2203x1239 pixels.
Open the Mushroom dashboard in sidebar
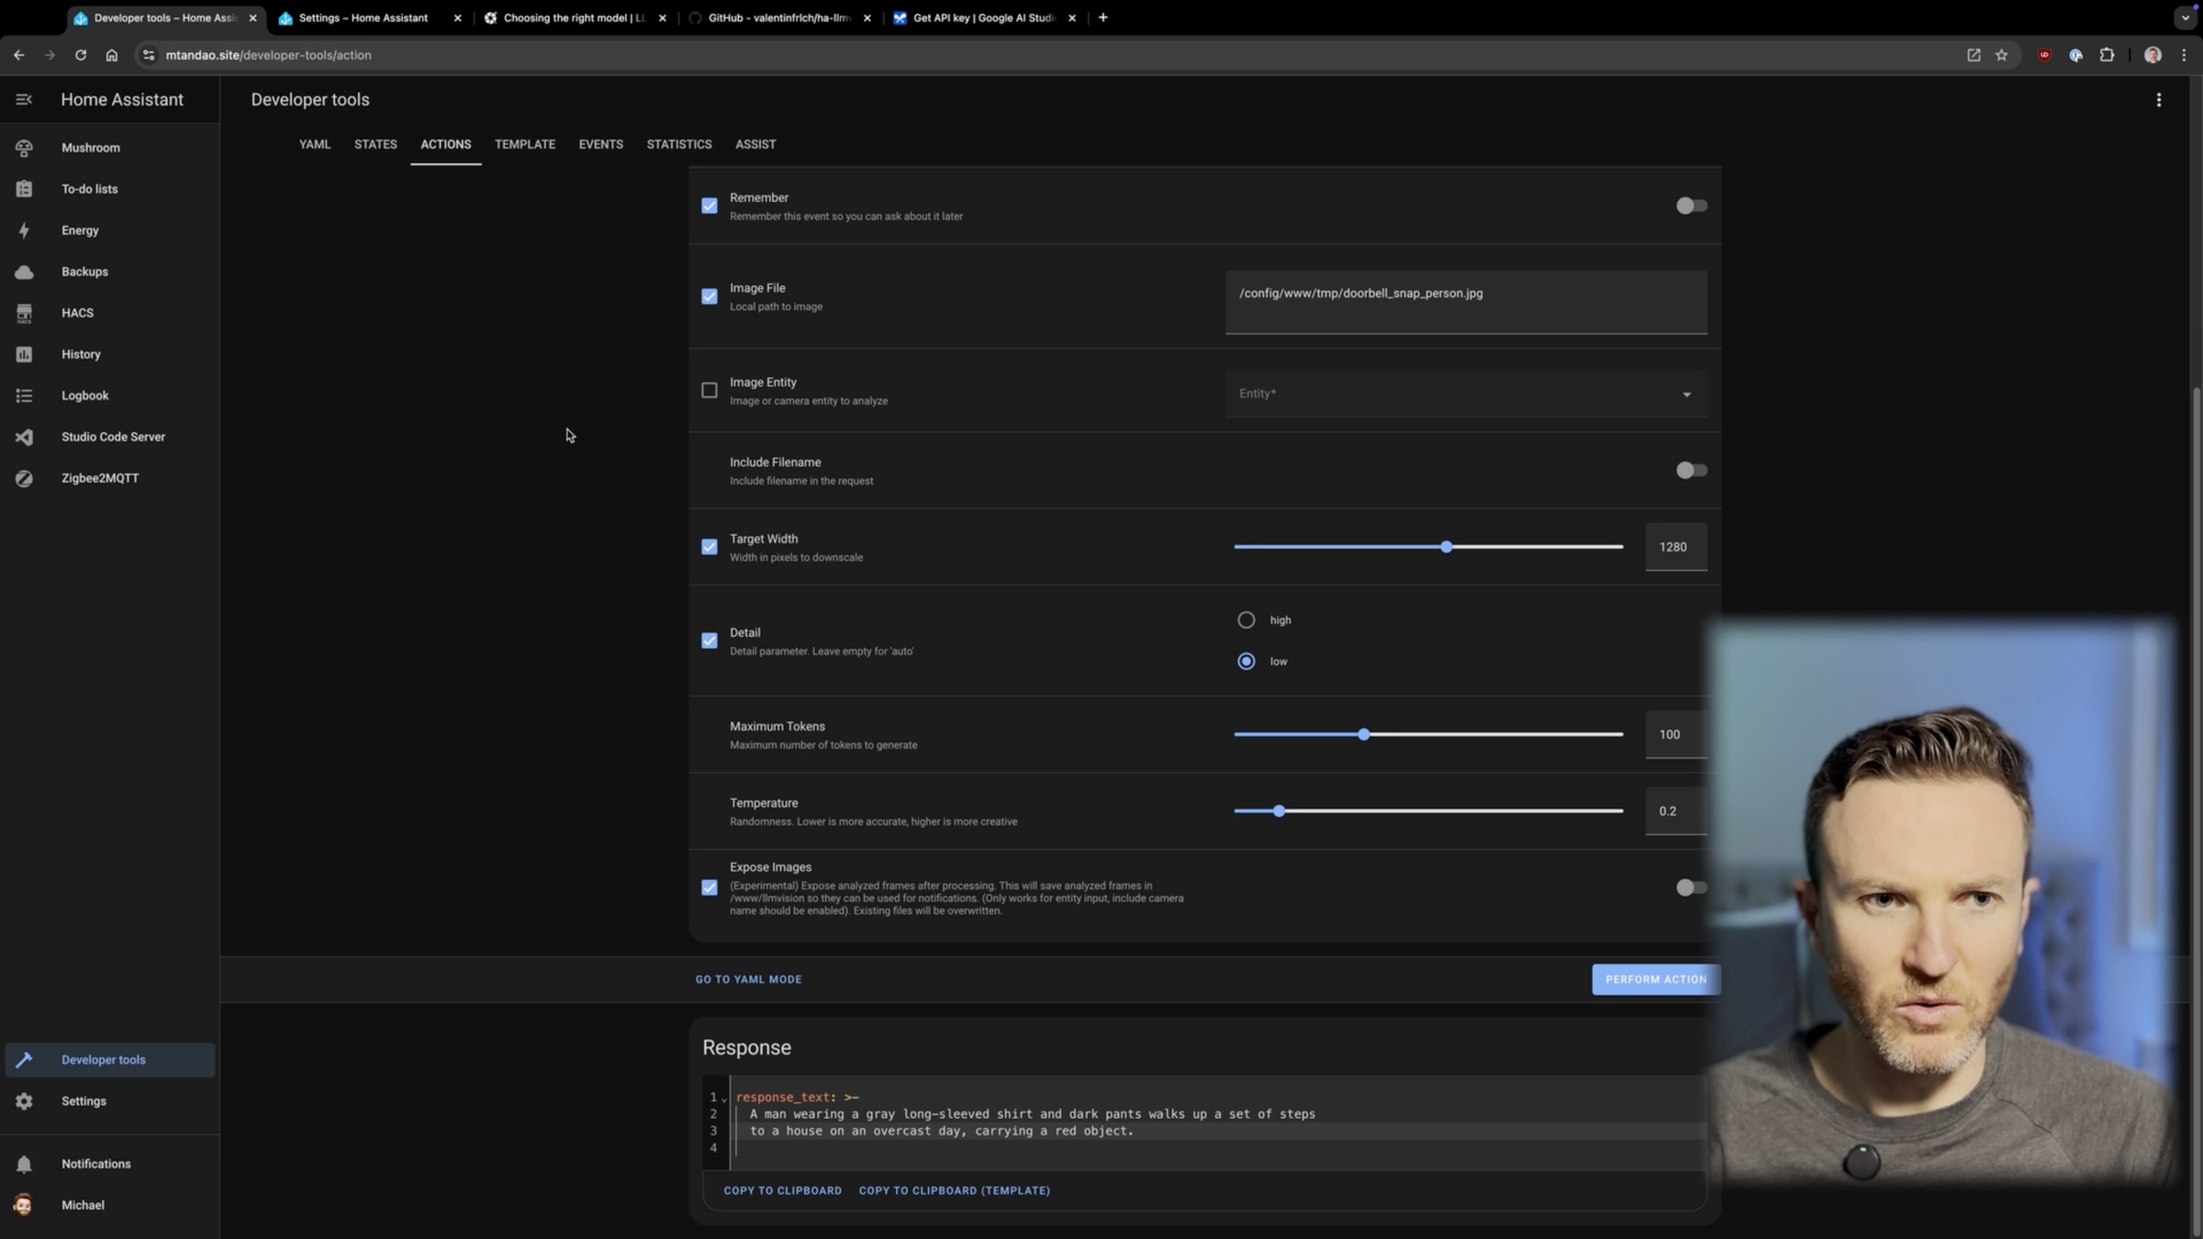90,147
